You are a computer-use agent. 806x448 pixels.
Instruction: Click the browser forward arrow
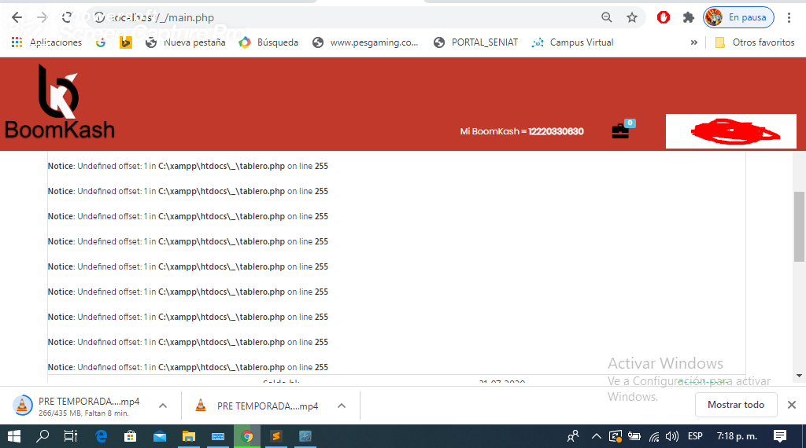(42, 17)
